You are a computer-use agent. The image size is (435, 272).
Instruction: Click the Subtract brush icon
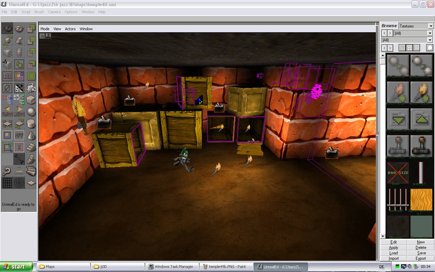31,40
